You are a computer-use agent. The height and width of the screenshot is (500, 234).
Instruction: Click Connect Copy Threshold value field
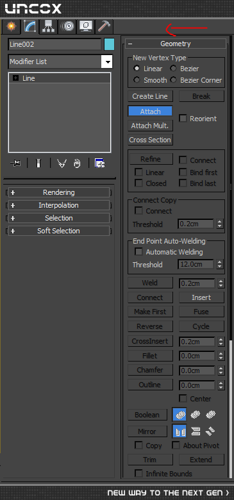[196, 224]
